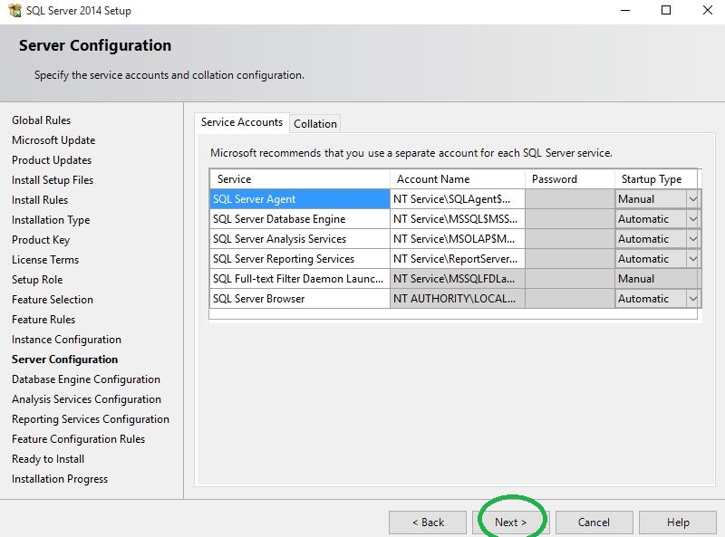Viewport: 725px width, 537px height.
Task: Open Startup Type dropdown for SQL Server Browser
Action: pyautogui.click(x=692, y=299)
